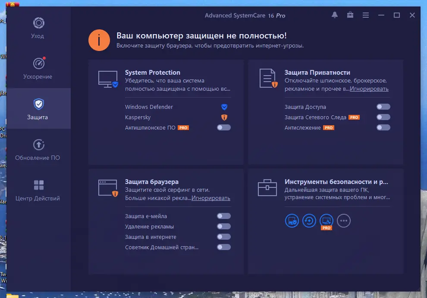Select the Защита sidebar tab

coord(38,108)
